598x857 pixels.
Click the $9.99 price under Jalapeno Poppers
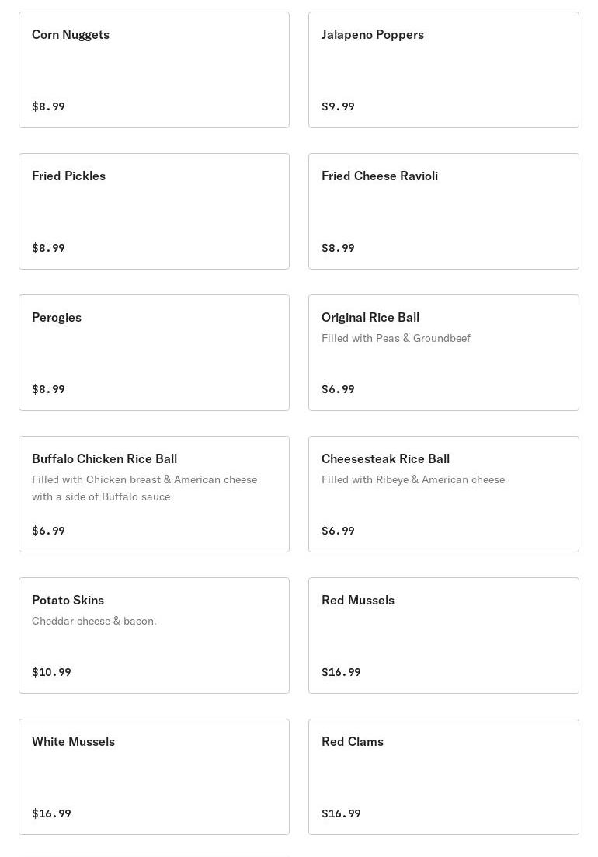(338, 106)
